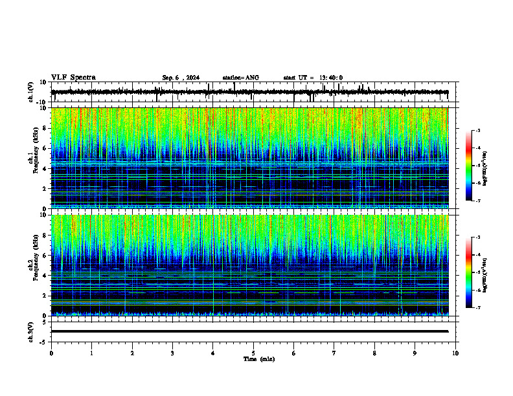This screenshot has width=513, height=396.
Task: Click the ch.1 spectrogram plot area
Action: tap(249, 158)
